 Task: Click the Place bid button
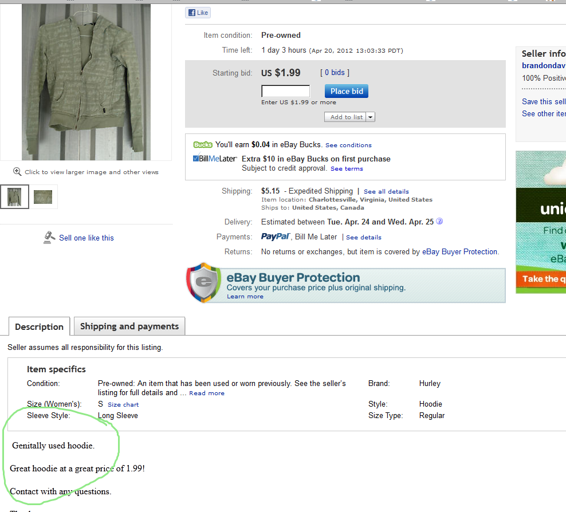346,91
